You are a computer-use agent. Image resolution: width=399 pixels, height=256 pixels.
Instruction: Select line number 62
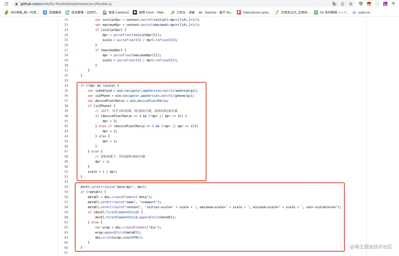(66, 227)
